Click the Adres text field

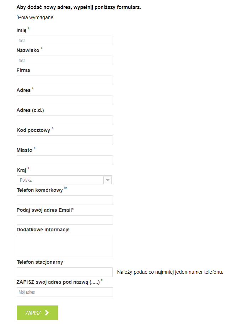[x=65, y=101]
